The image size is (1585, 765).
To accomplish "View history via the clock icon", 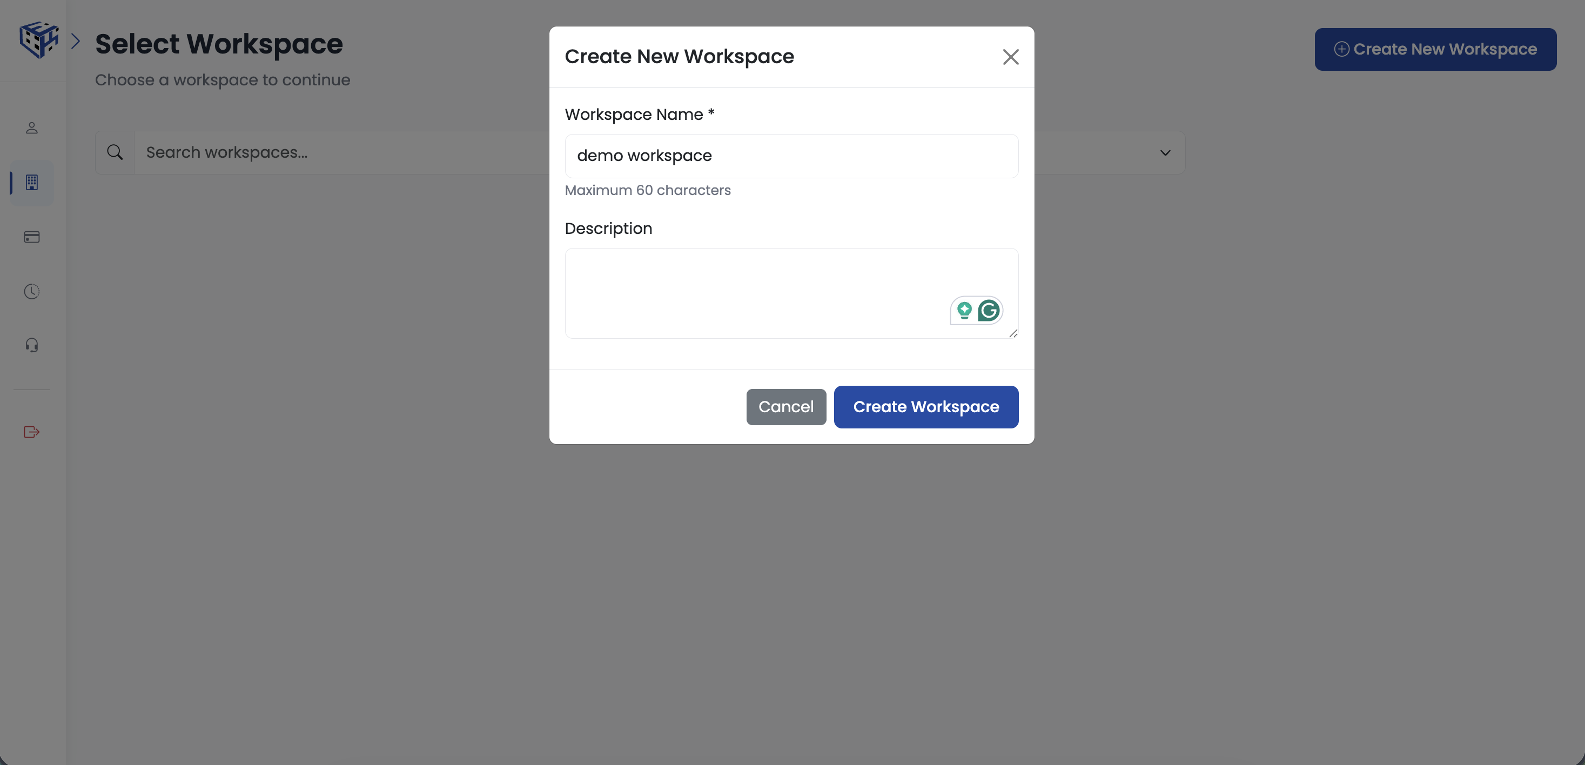I will pos(31,291).
